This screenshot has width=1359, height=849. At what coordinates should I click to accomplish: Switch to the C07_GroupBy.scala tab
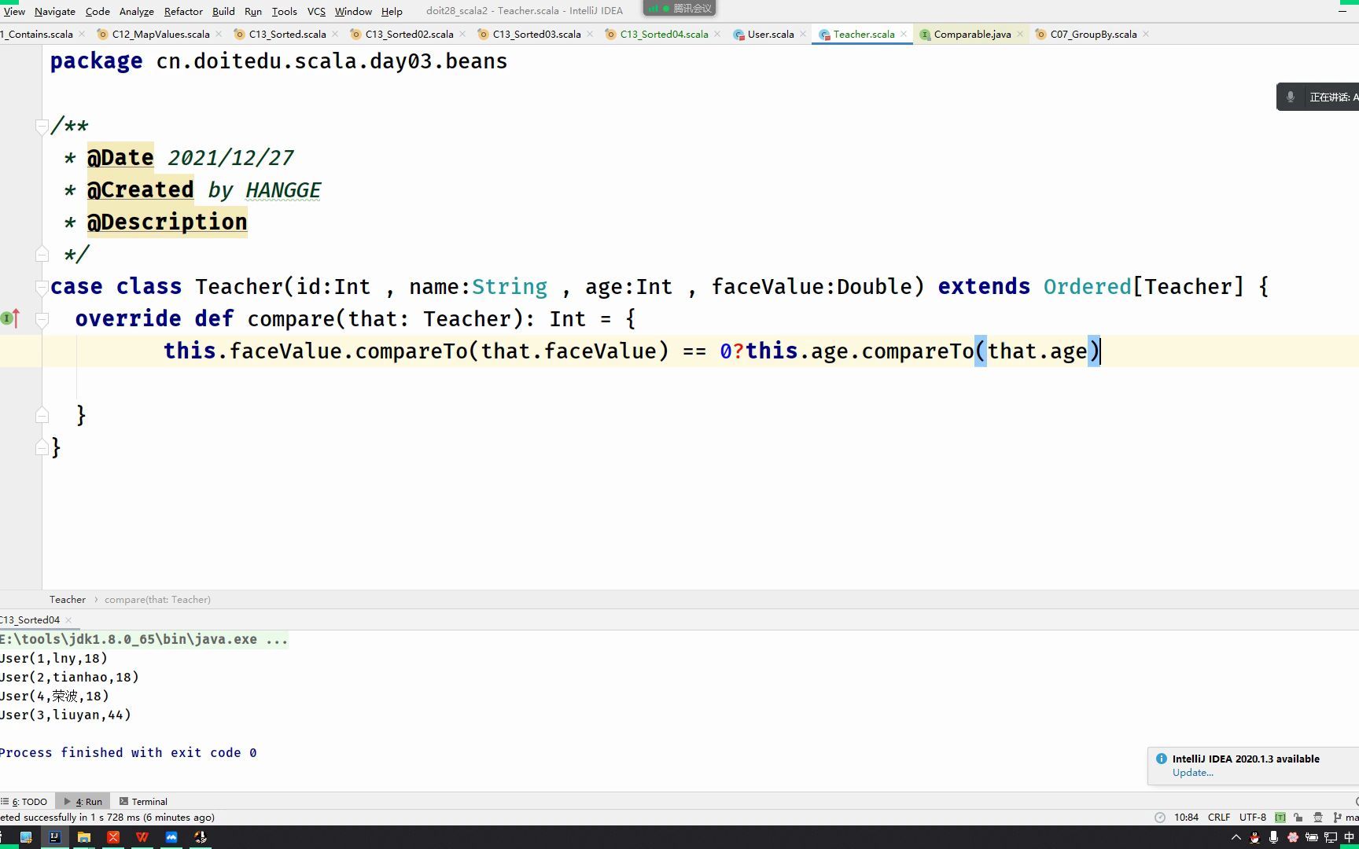[x=1093, y=35]
